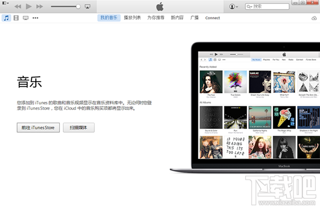This screenshot has height=208, width=320.
Task: Open the 播放列表 tab
Action: click(x=132, y=18)
